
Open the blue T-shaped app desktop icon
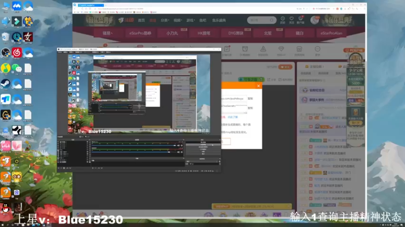(x=6, y=99)
